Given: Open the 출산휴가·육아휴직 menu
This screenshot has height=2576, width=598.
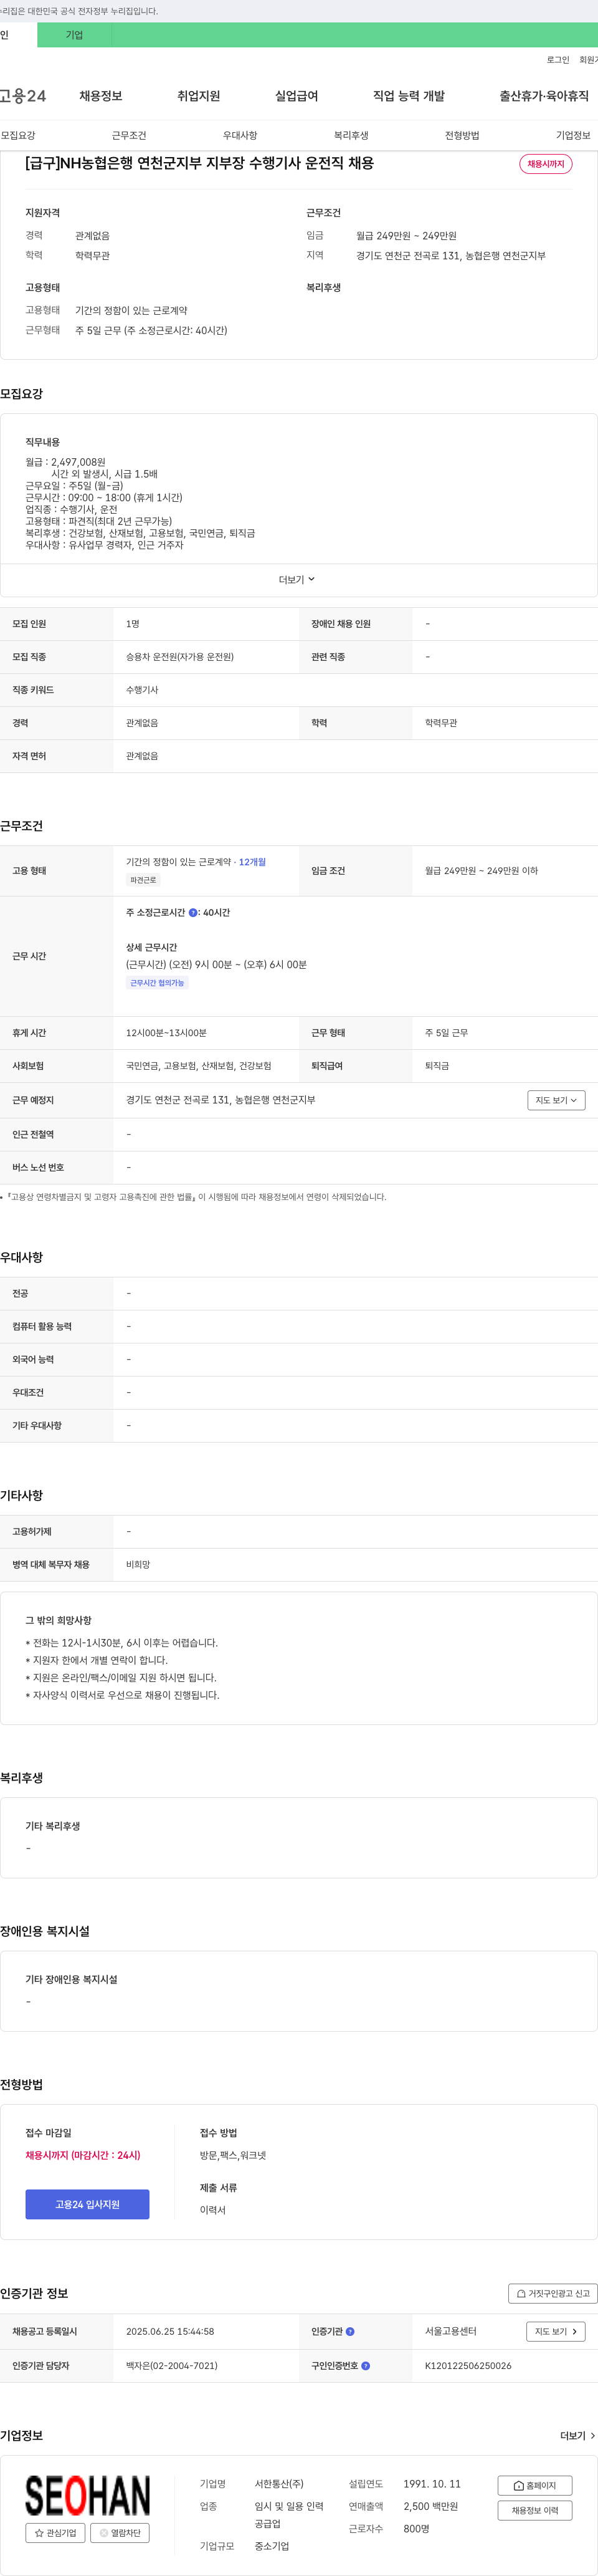Looking at the screenshot, I should (x=544, y=96).
